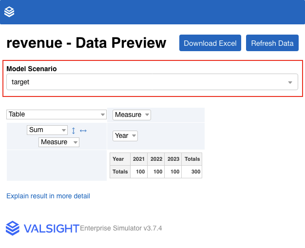Click the Totals row label

coord(120,172)
